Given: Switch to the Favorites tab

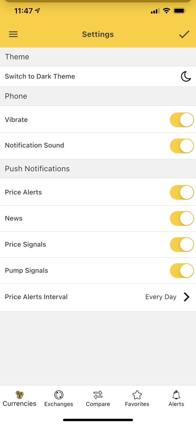Looking at the screenshot, I should click(137, 399).
